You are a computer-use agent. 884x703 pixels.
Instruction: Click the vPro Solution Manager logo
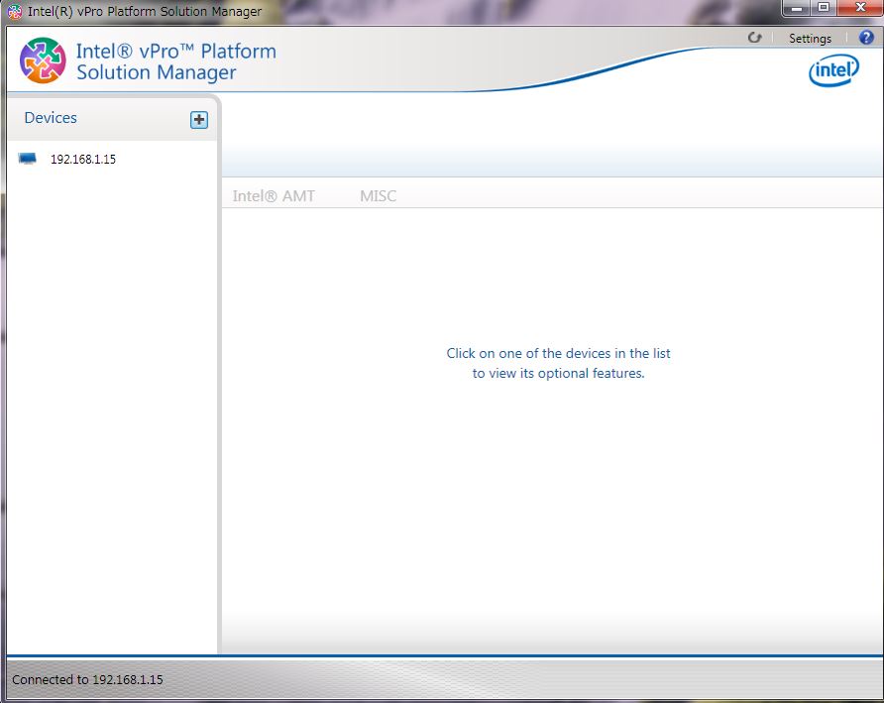pos(43,60)
